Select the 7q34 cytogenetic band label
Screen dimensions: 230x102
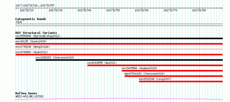point(19,22)
